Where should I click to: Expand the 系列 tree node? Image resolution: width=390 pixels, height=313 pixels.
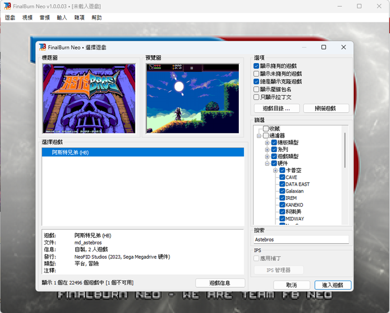click(267, 150)
